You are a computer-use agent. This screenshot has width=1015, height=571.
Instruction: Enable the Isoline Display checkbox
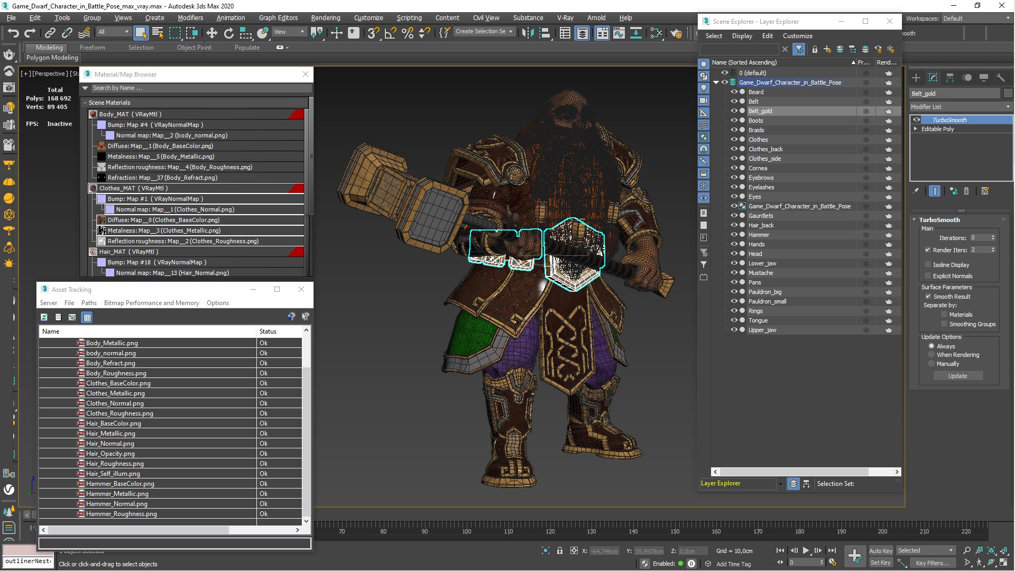pyautogui.click(x=928, y=265)
